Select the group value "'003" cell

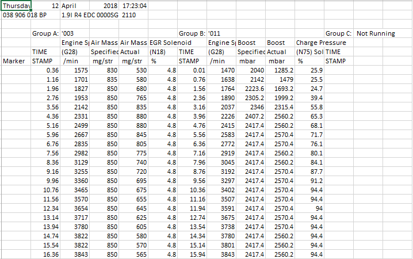[x=75, y=33]
